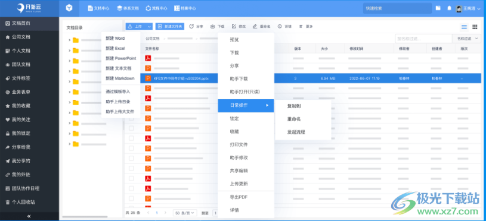Viewport: 486px width, 221px height.
Task: Open 分享给我 shared-with-me list
Action: tap(29, 147)
